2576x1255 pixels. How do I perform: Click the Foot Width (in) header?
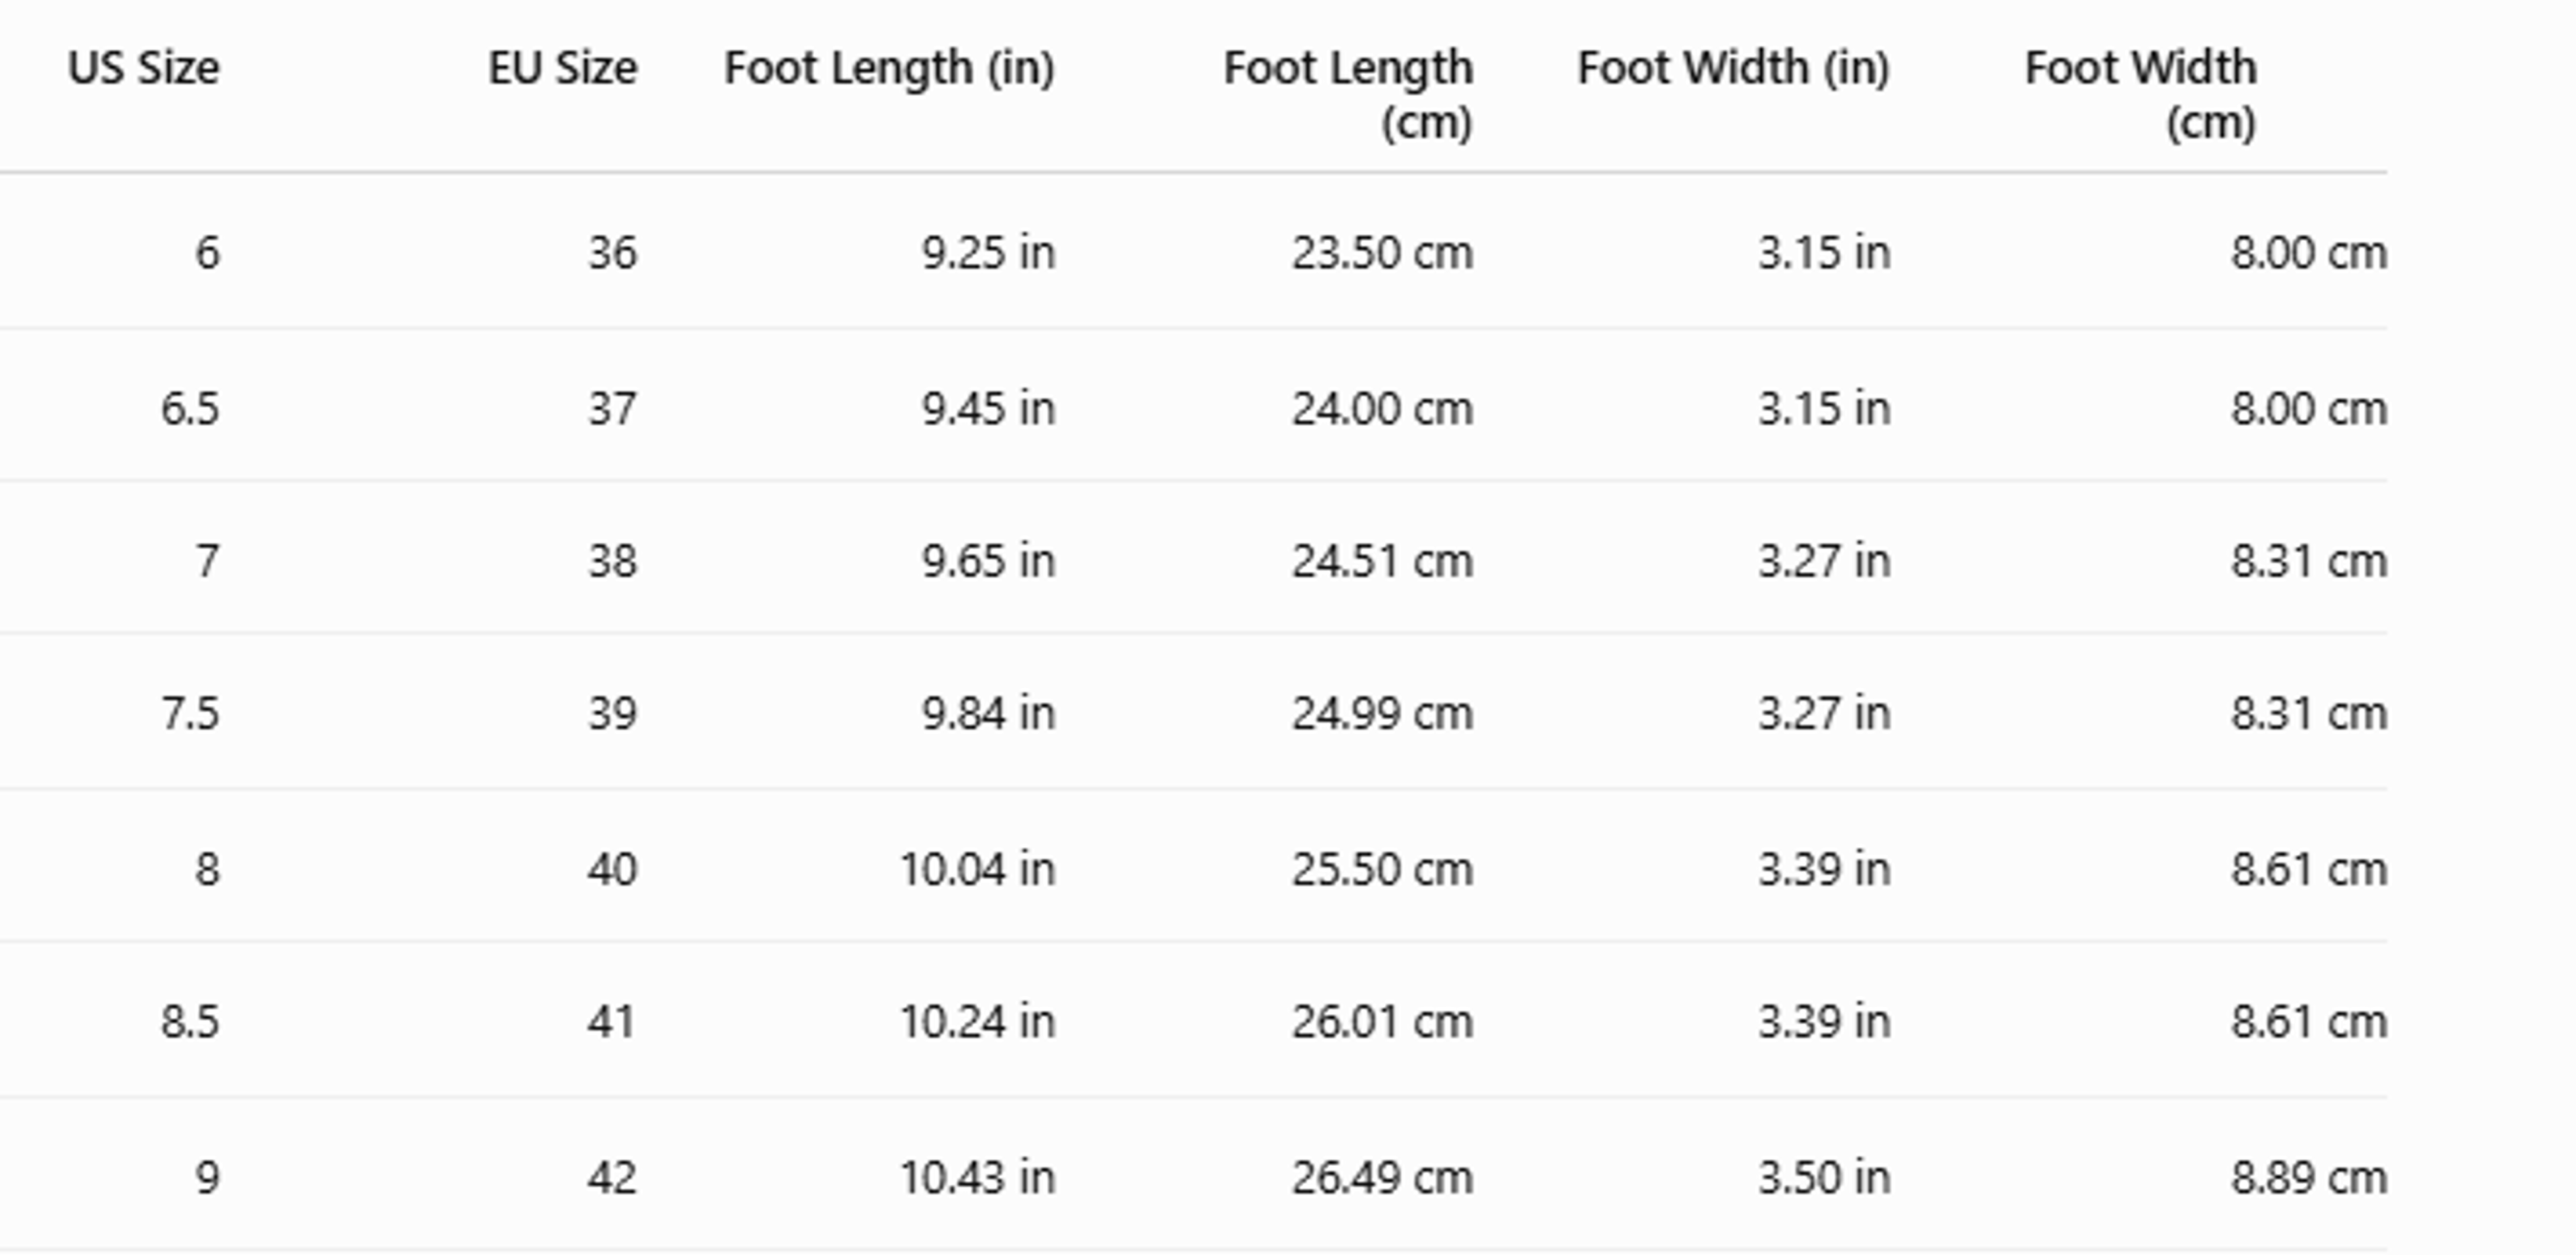(x=1734, y=69)
